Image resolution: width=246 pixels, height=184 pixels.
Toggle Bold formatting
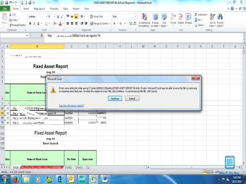pos(30,23)
